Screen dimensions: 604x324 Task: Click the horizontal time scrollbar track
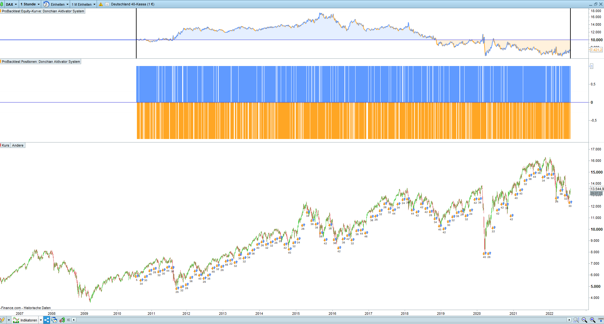click(321, 320)
